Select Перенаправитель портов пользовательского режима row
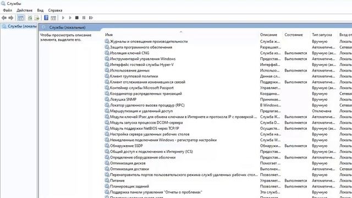352x198 pixels. [184, 175]
